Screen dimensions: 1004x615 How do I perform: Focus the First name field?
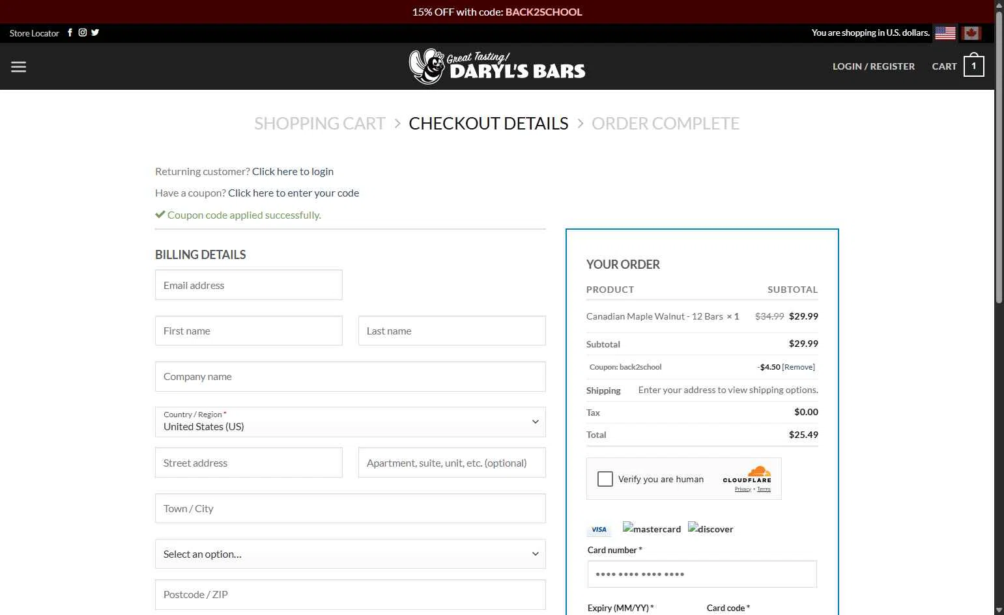[x=249, y=331]
